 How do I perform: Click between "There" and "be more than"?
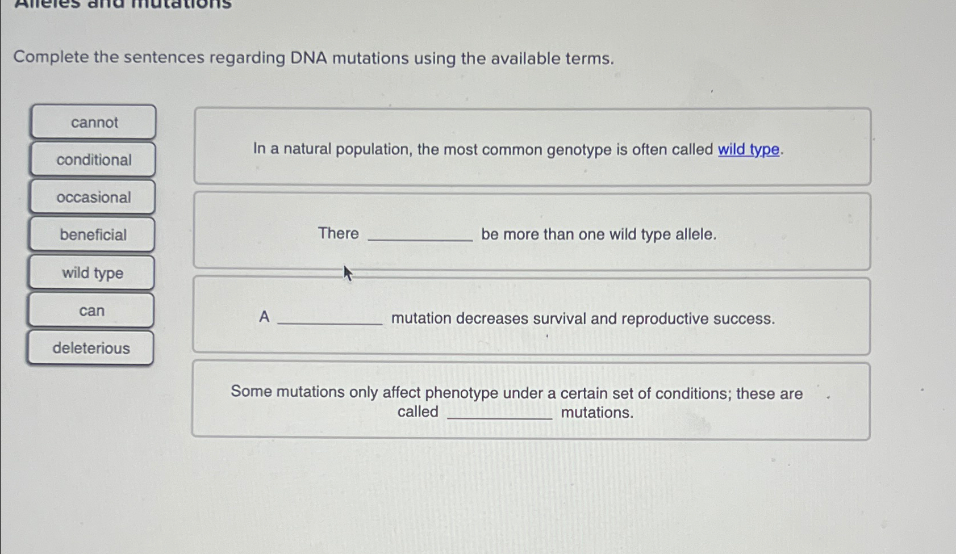coord(421,235)
